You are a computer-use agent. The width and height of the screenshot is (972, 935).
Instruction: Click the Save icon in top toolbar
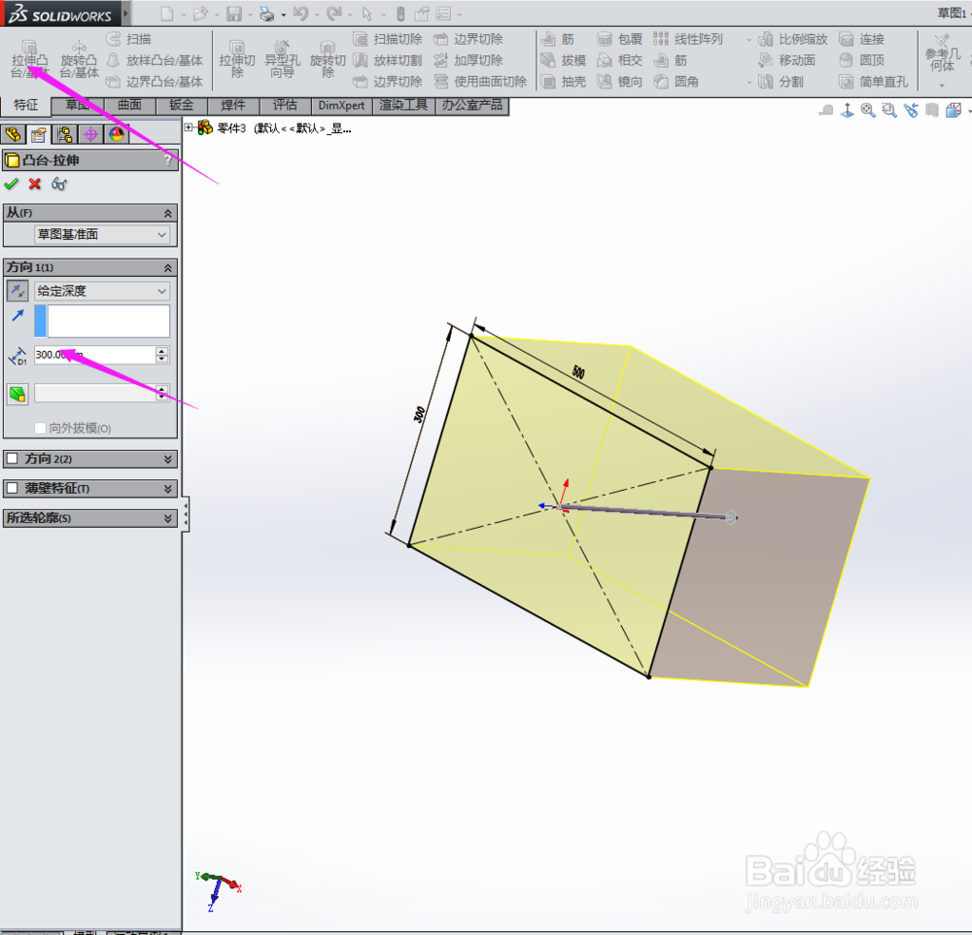[234, 14]
